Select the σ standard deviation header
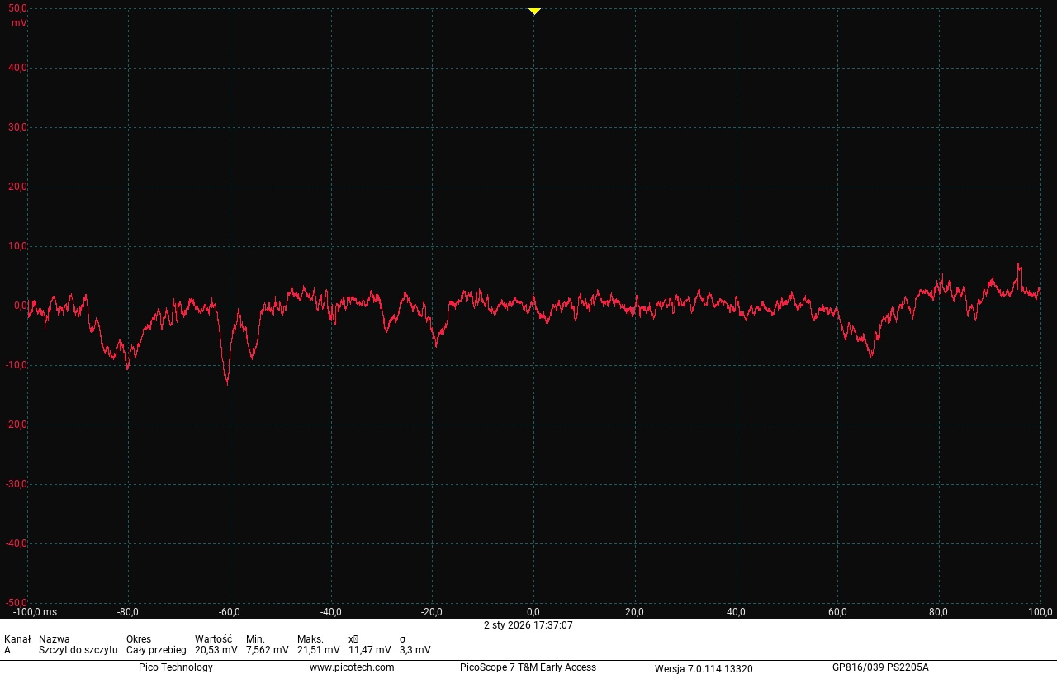The height and width of the screenshot is (674, 1057). (402, 639)
